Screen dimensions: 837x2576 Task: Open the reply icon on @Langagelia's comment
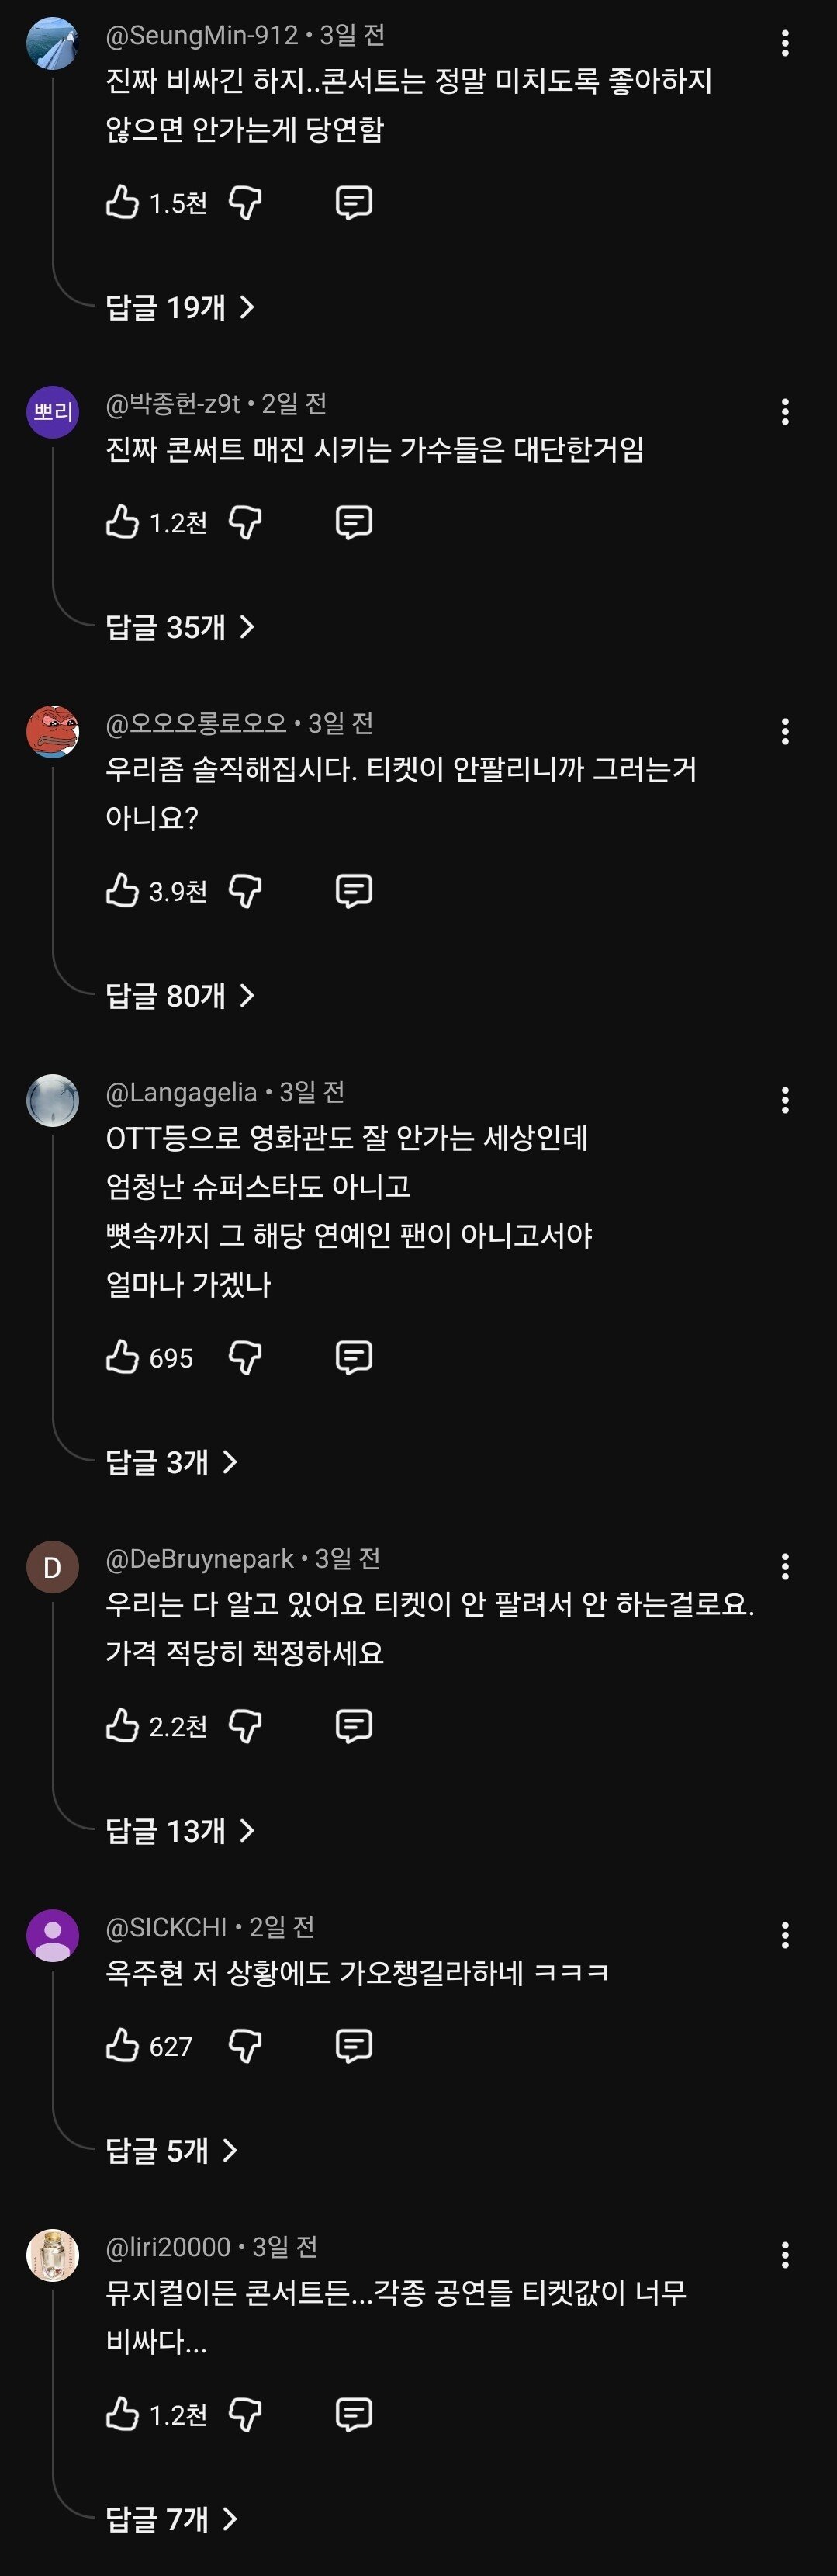click(x=353, y=1357)
